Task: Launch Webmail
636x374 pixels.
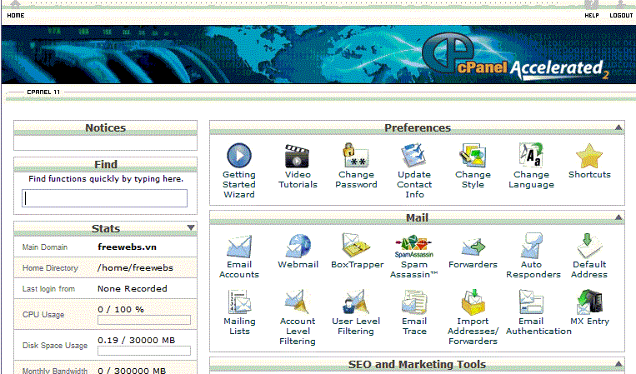Action: click(x=298, y=247)
